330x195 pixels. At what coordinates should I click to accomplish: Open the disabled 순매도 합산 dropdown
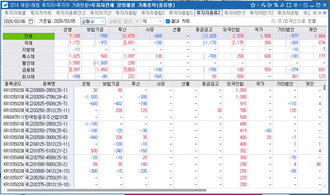(x=123, y=21)
